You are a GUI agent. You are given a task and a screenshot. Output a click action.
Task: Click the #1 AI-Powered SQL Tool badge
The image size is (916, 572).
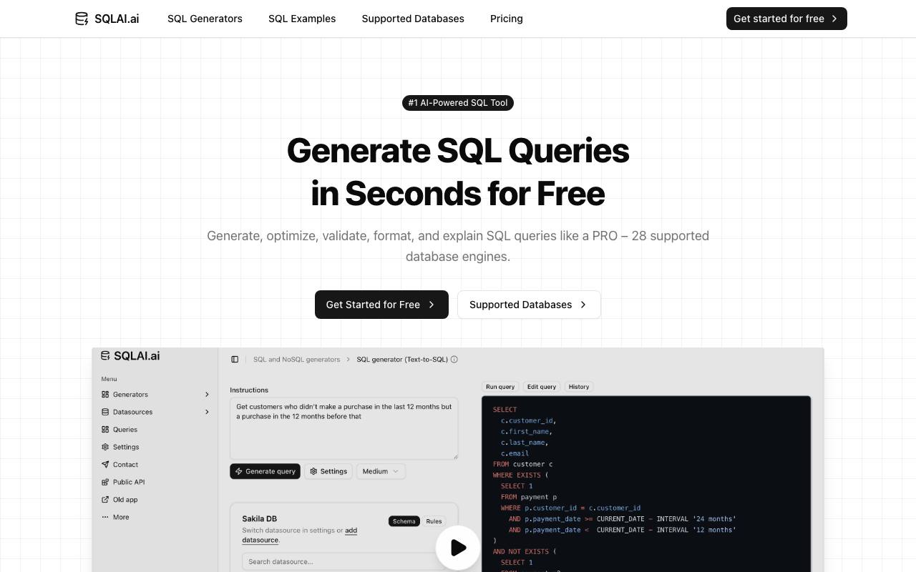[458, 103]
